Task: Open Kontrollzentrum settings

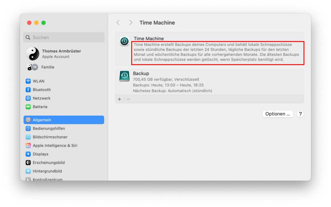Action: (64, 179)
